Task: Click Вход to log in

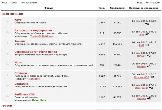Action: tap(139, 2)
